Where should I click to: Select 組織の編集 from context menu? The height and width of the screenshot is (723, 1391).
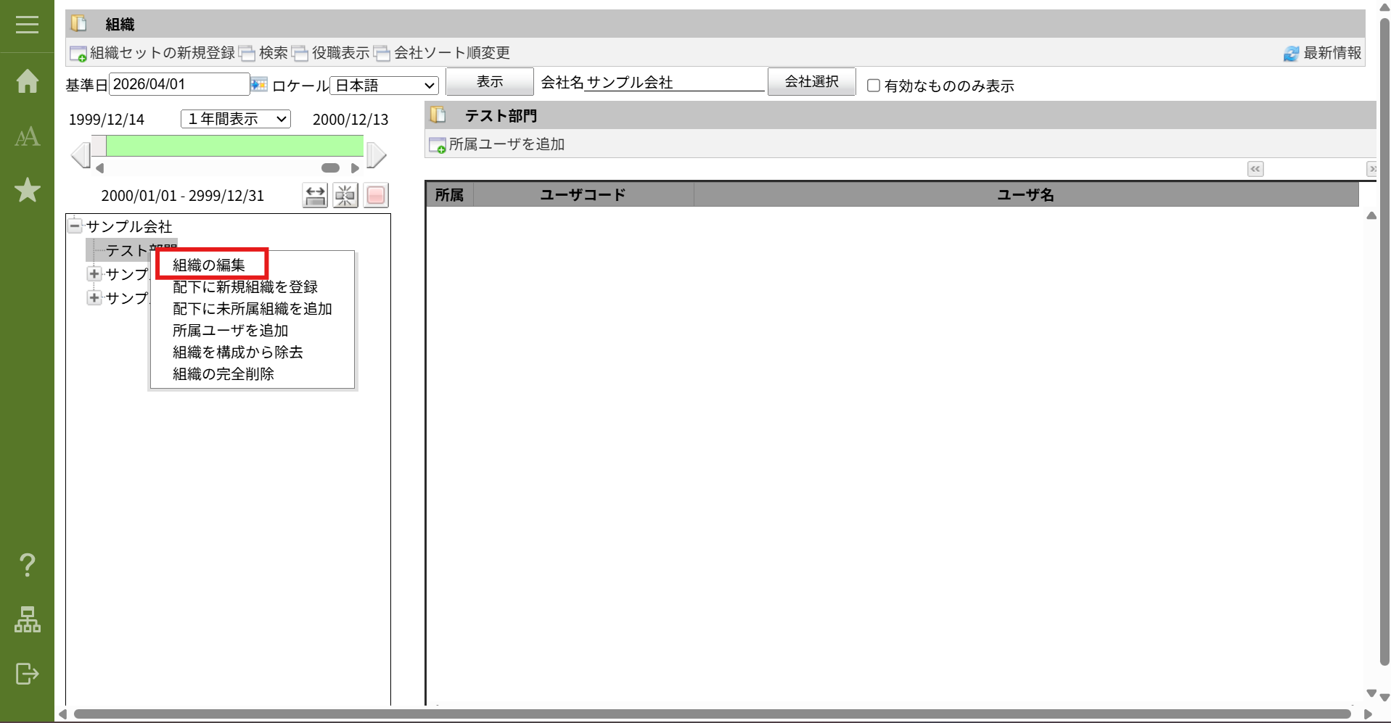coord(209,265)
